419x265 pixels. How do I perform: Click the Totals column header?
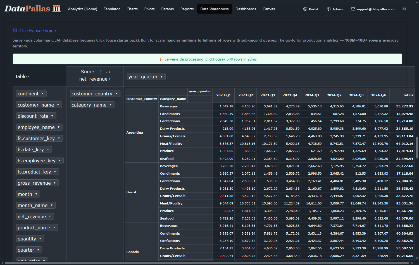click(402, 95)
